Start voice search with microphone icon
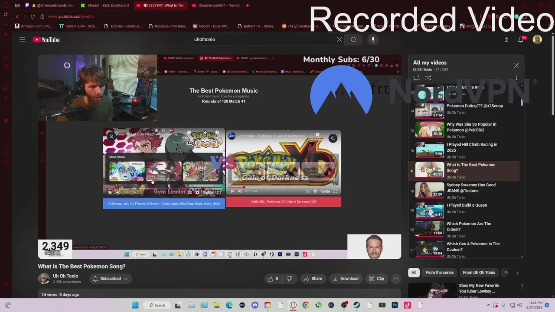 (373, 39)
